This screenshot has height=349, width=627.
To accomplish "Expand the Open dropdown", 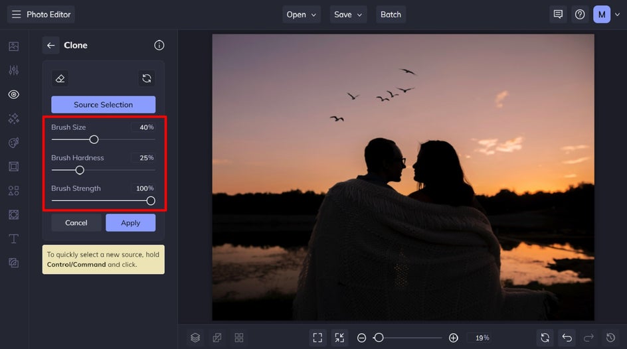I will (x=302, y=15).
